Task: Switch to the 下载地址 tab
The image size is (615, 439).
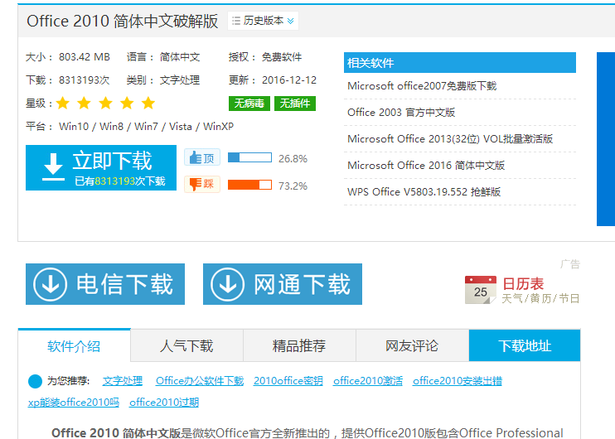Action: tap(525, 345)
